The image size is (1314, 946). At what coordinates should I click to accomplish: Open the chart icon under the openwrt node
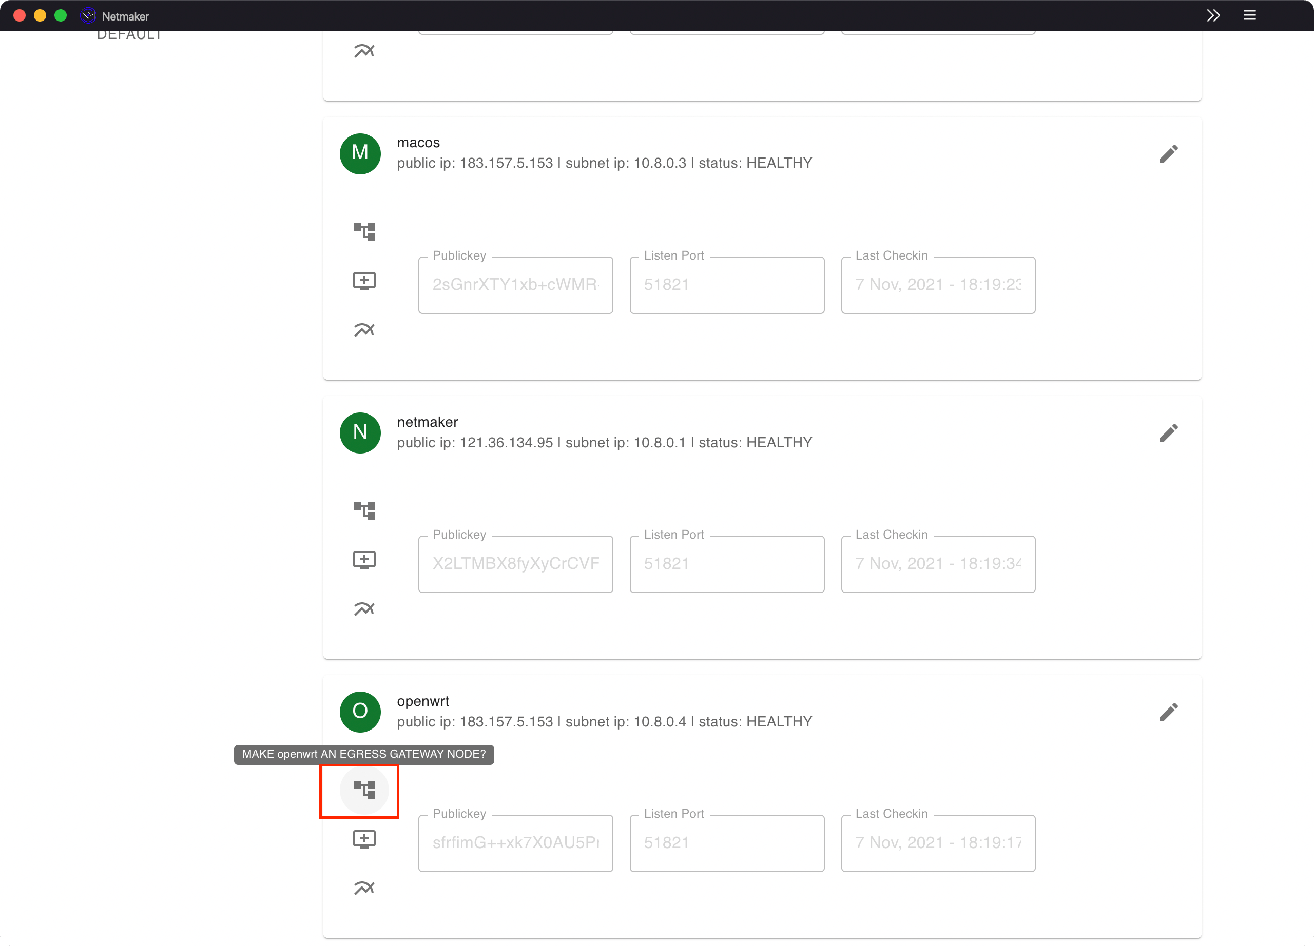[364, 888]
